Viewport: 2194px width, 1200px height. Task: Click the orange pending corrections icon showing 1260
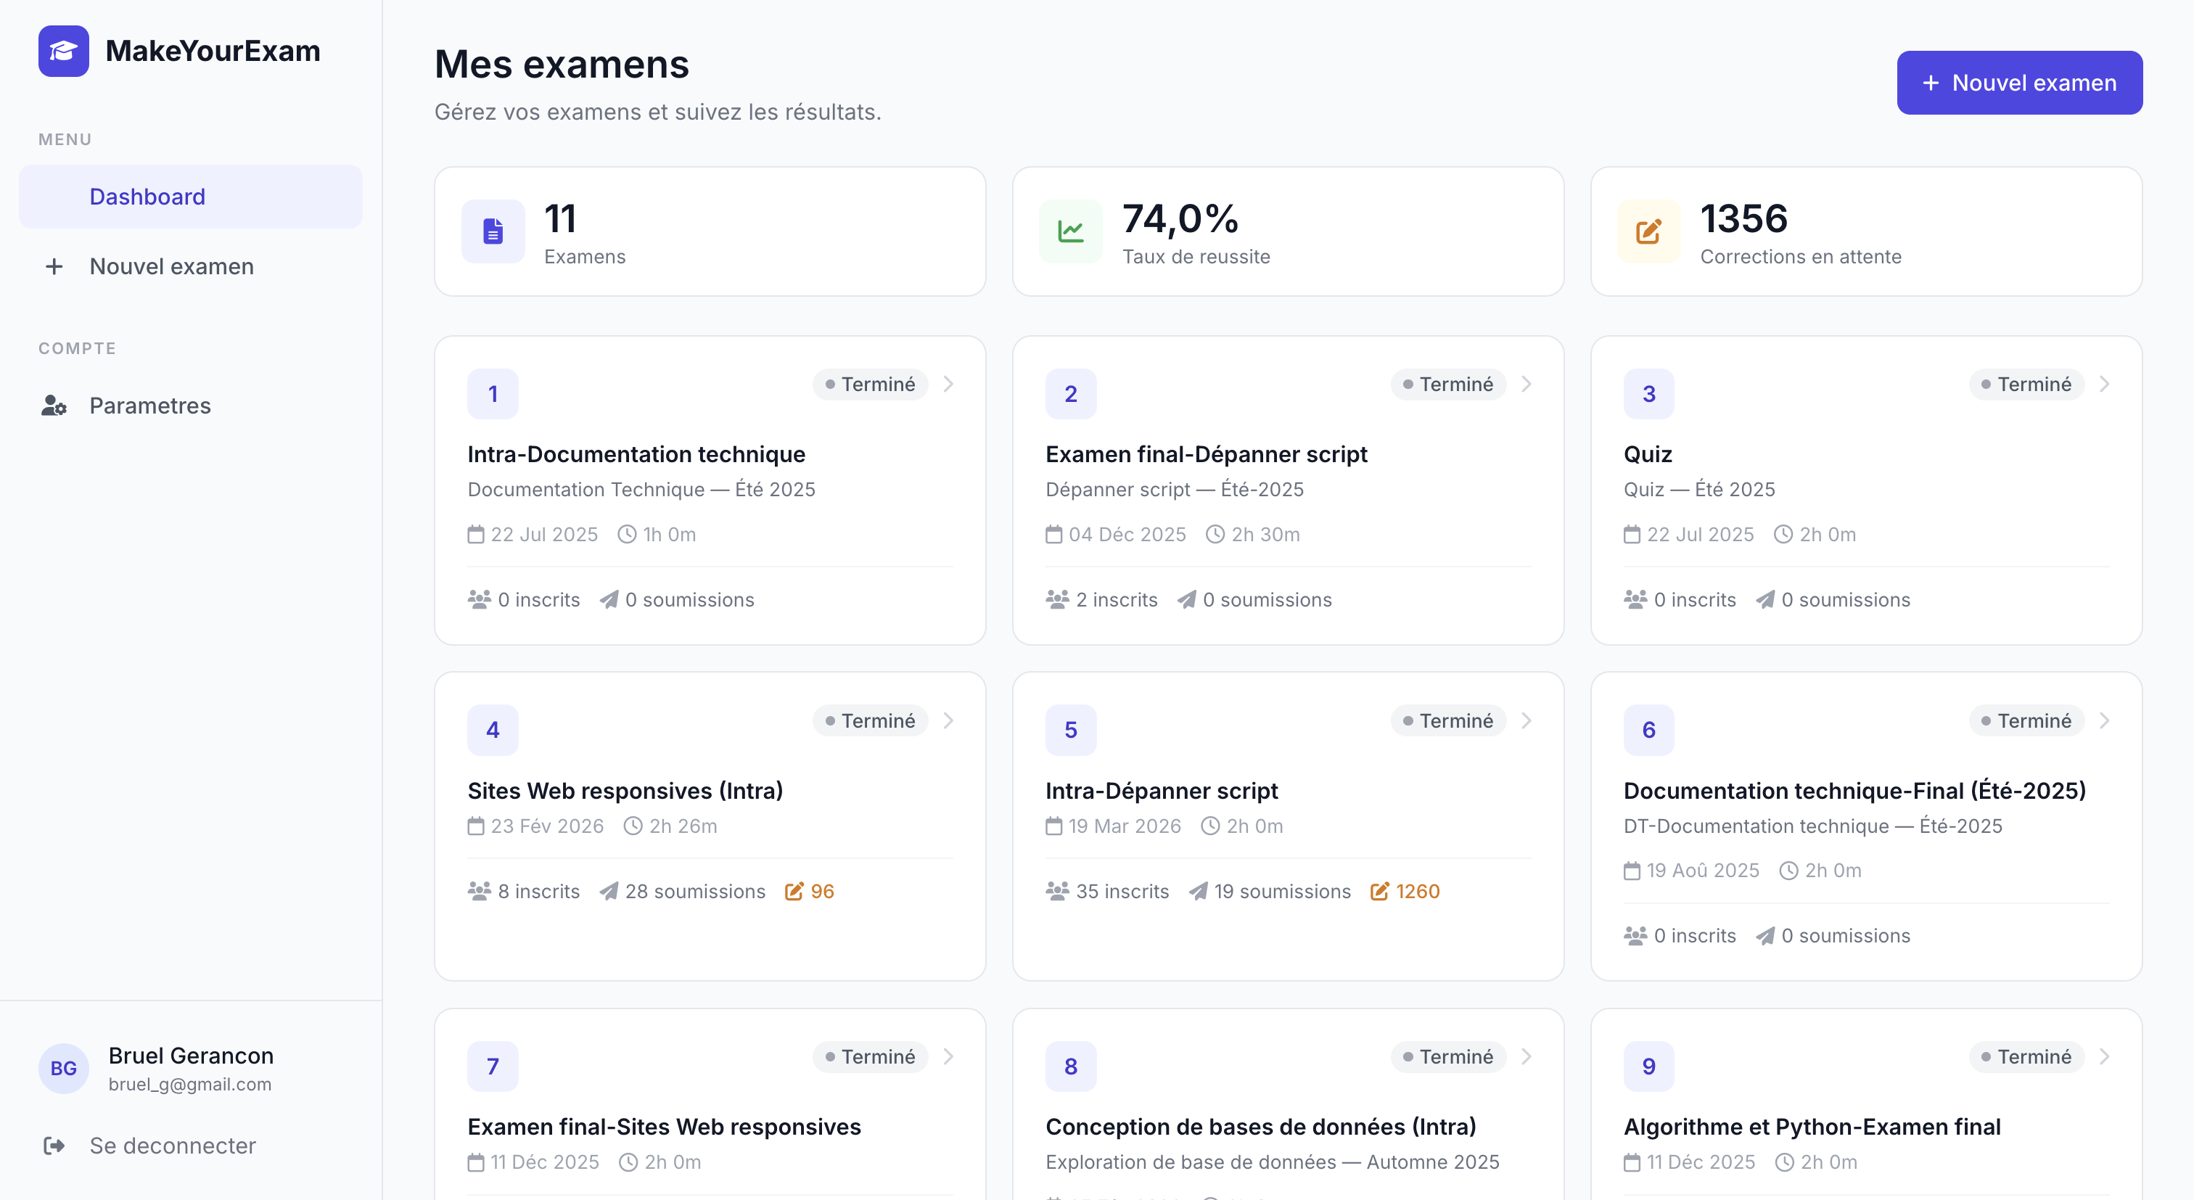(1380, 891)
